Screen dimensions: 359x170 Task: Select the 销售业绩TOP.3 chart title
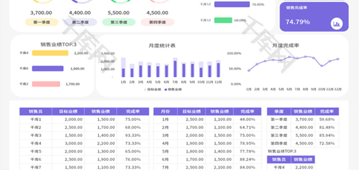58,45
